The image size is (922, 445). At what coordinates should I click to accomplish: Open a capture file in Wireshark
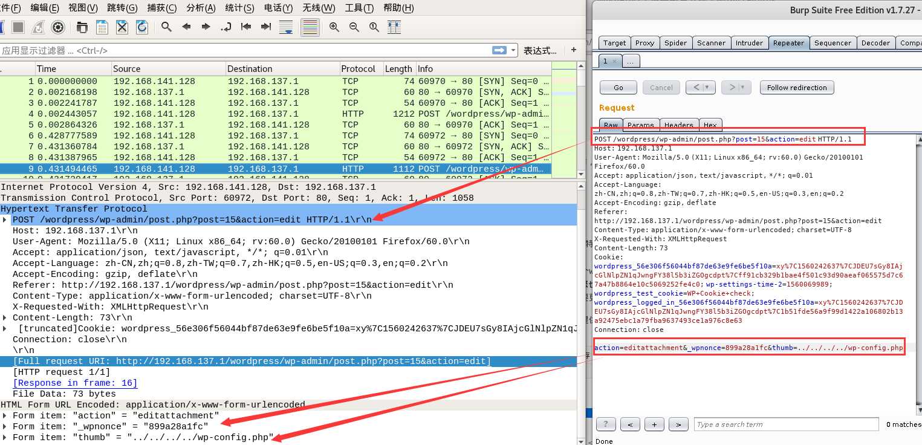(x=82, y=27)
